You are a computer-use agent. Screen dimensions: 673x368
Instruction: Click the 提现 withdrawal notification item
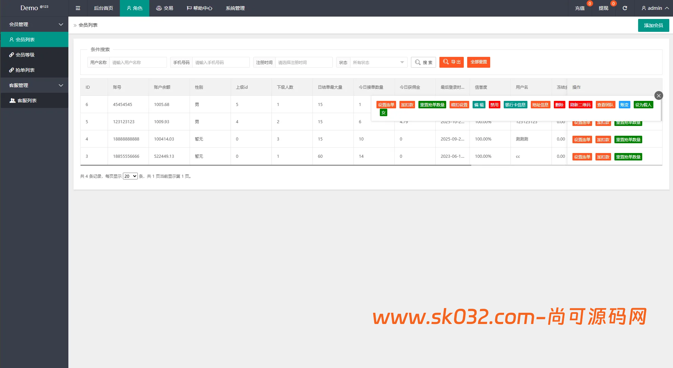click(603, 8)
